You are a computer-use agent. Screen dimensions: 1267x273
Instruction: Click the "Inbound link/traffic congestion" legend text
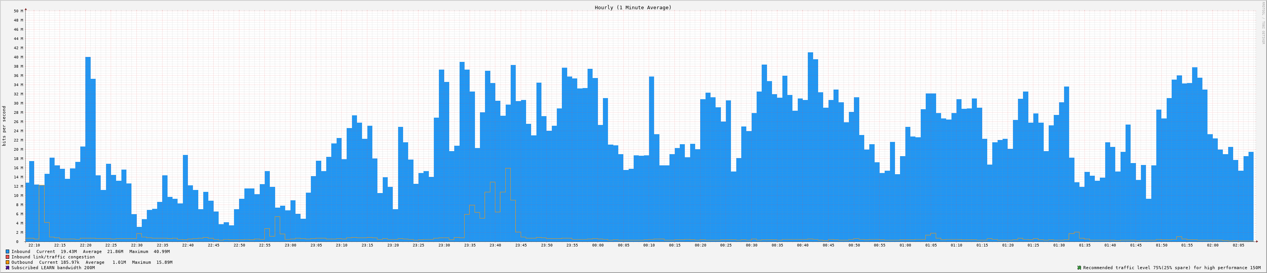53,257
